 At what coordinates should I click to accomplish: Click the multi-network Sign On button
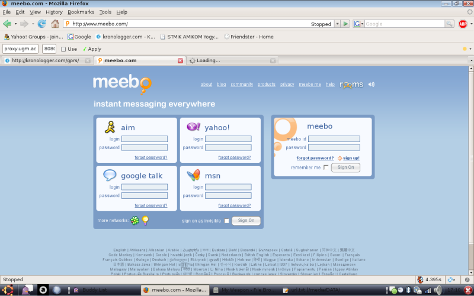coord(246,220)
